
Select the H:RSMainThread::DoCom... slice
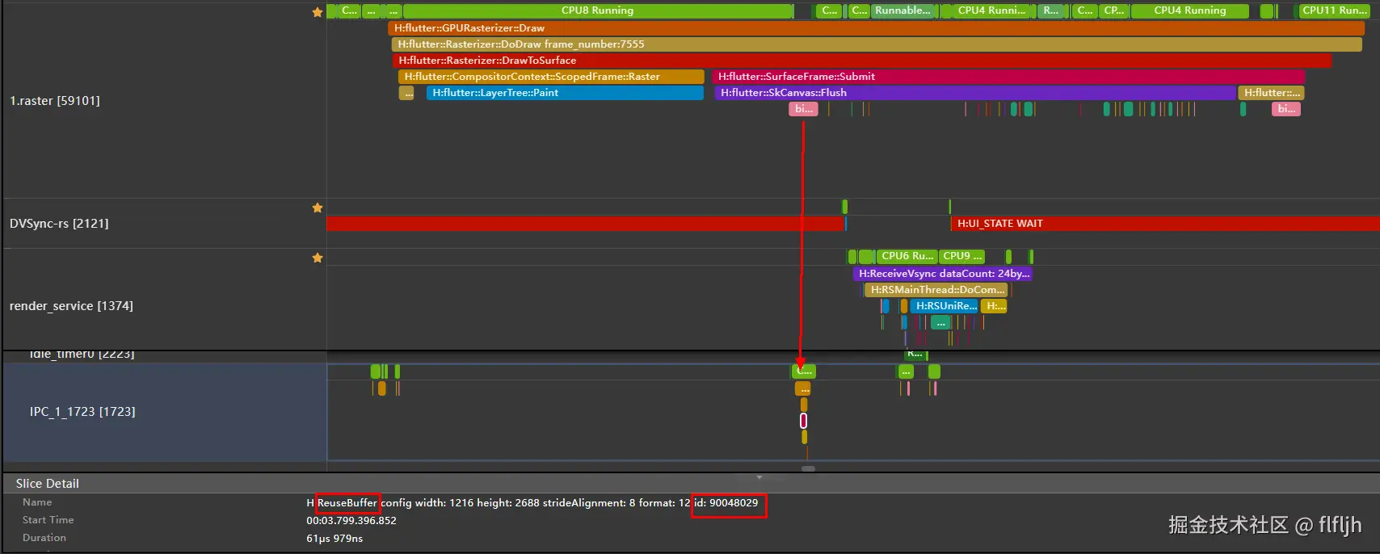[x=936, y=290]
